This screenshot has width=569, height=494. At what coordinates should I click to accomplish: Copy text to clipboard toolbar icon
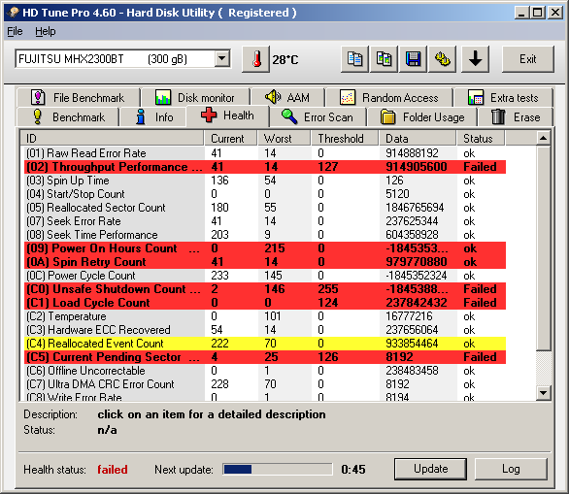coord(354,59)
